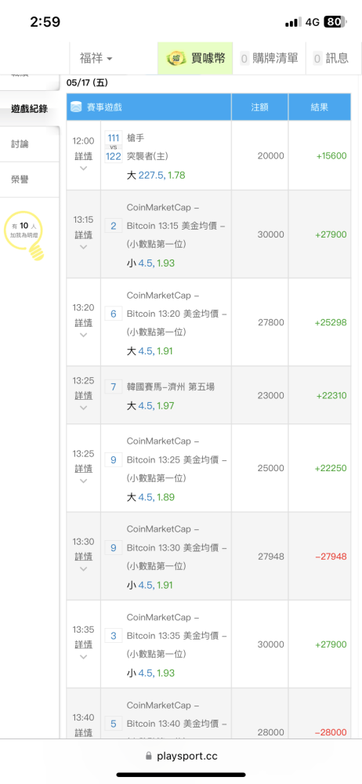Click the playsport.cc address bar

point(181,756)
